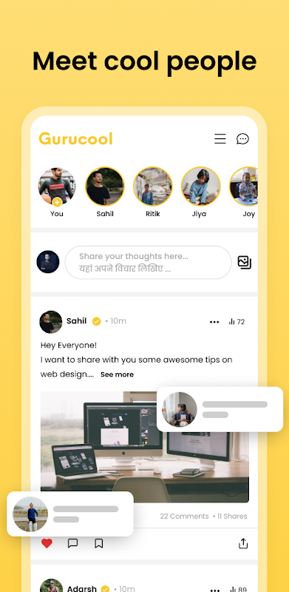The image size is (289, 592).
Task: View the 72 views stats icon
Action: coord(237,322)
